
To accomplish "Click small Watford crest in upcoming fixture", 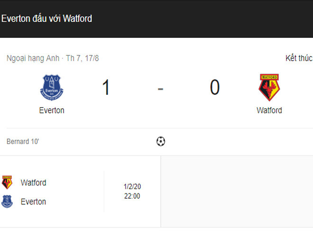I will pyautogui.click(x=7, y=182).
